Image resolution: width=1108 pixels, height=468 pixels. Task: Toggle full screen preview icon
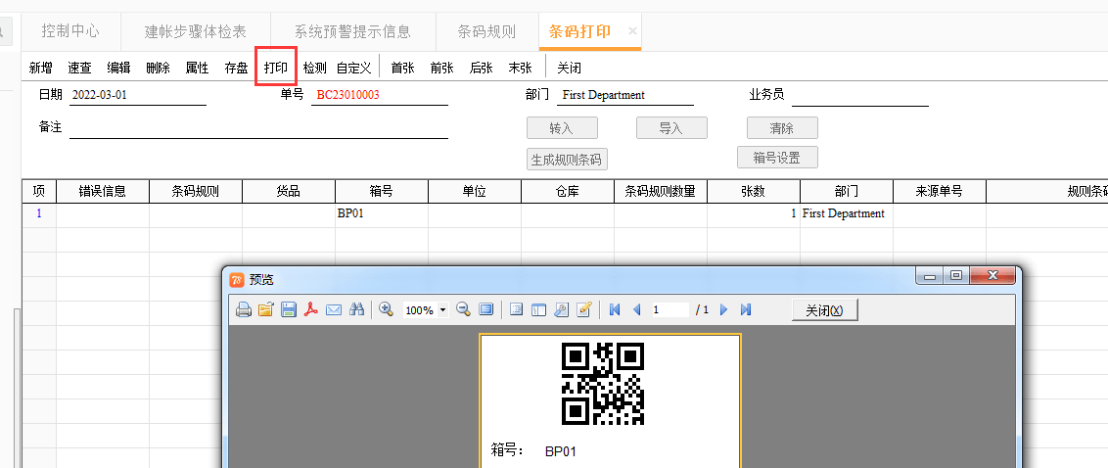point(486,309)
